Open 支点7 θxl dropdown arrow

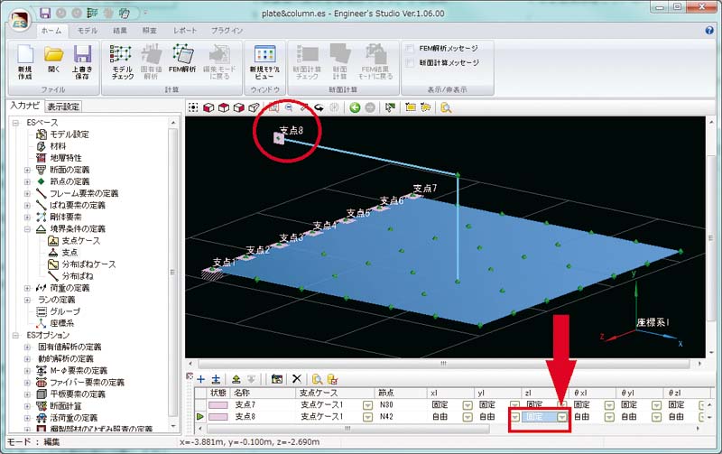(609, 405)
